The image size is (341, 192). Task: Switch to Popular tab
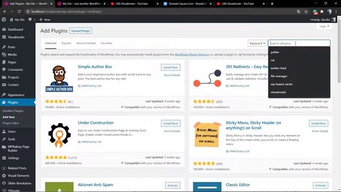point(66,43)
